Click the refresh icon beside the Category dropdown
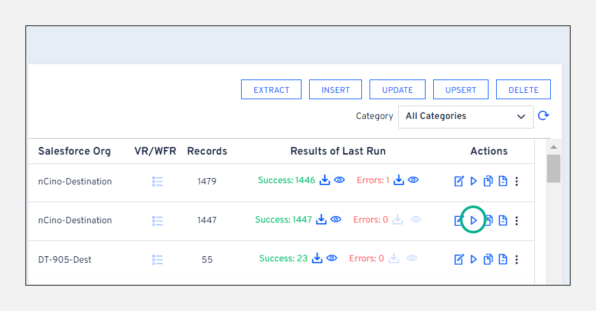The height and width of the screenshot is (311, 596). (x=543, y=116)
